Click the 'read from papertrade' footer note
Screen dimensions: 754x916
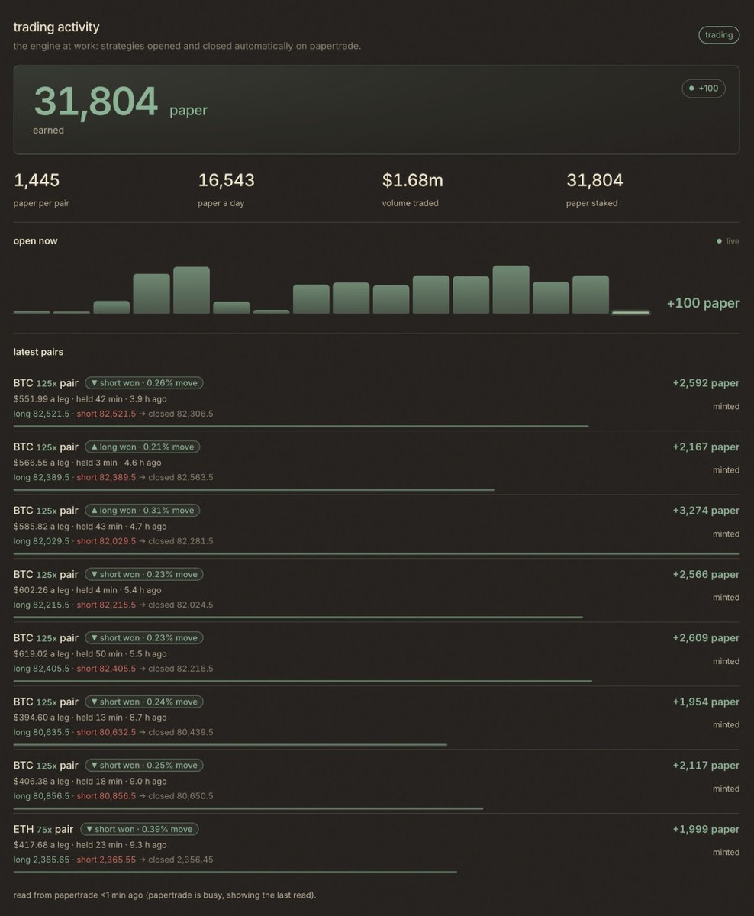point(165,895)
